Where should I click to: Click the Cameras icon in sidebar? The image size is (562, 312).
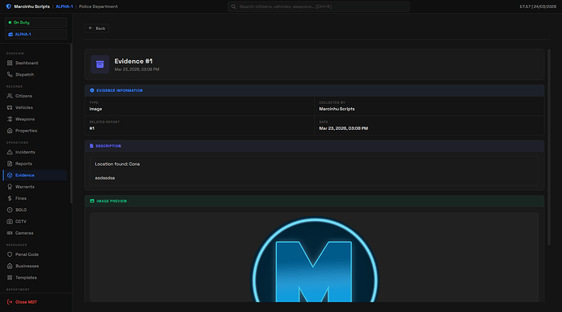(x=10, y=232)
